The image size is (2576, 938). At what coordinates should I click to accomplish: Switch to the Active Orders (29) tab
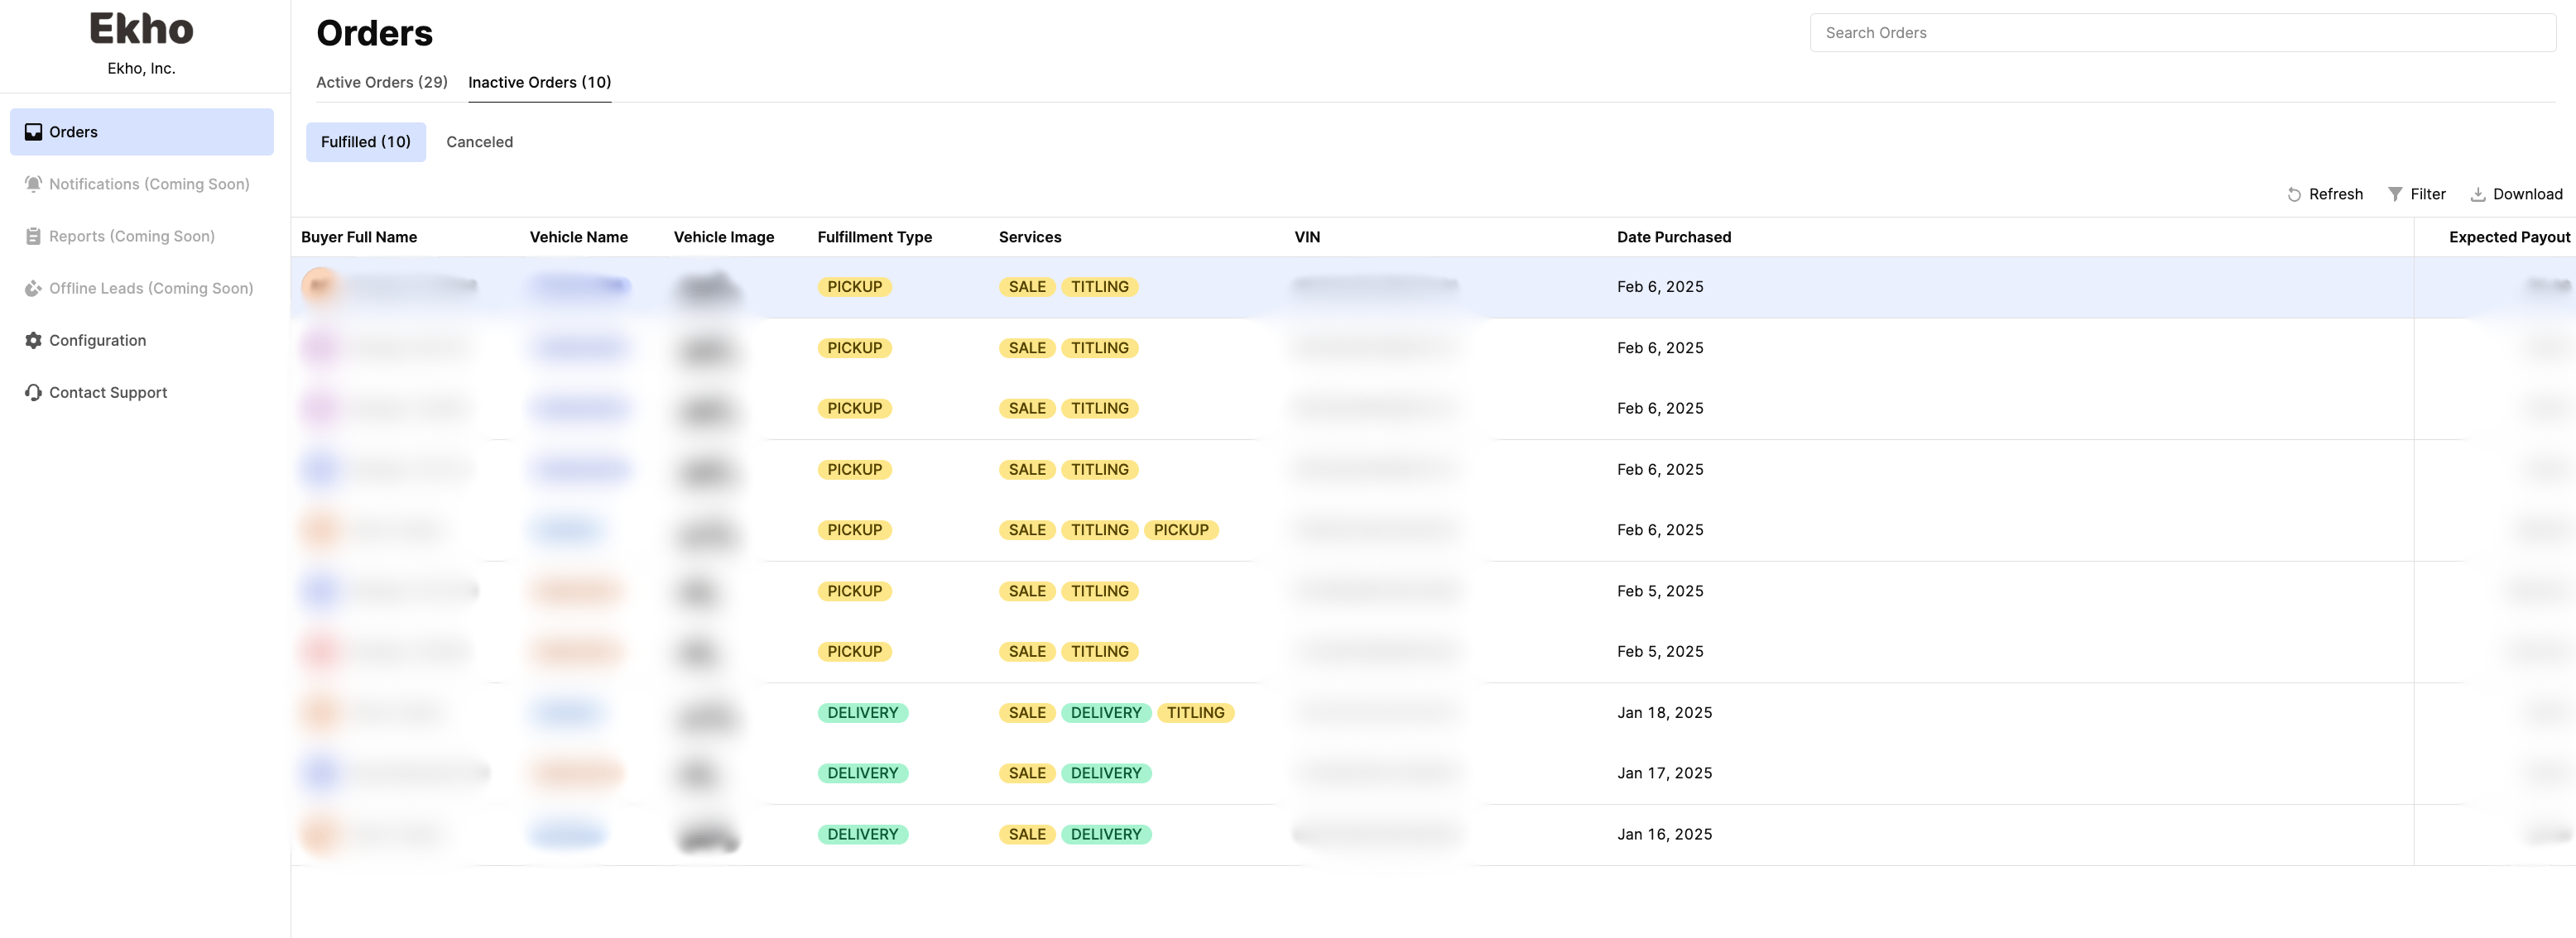pos(381,82)
